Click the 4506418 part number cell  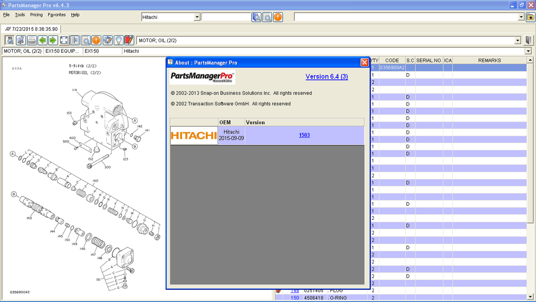tap(315, 298)
